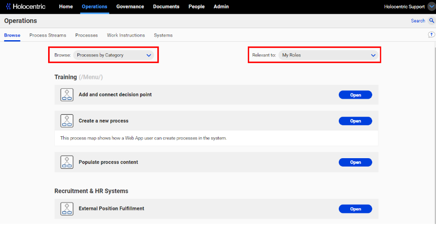Click the Holocentric logo icon
The width and height of the screenshot is (436, 225).
point(8,6)
